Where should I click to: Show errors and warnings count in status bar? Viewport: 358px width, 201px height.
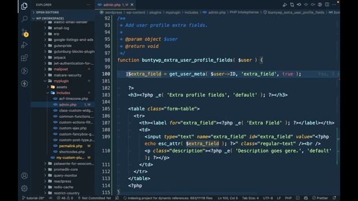[x=65, y=198]
